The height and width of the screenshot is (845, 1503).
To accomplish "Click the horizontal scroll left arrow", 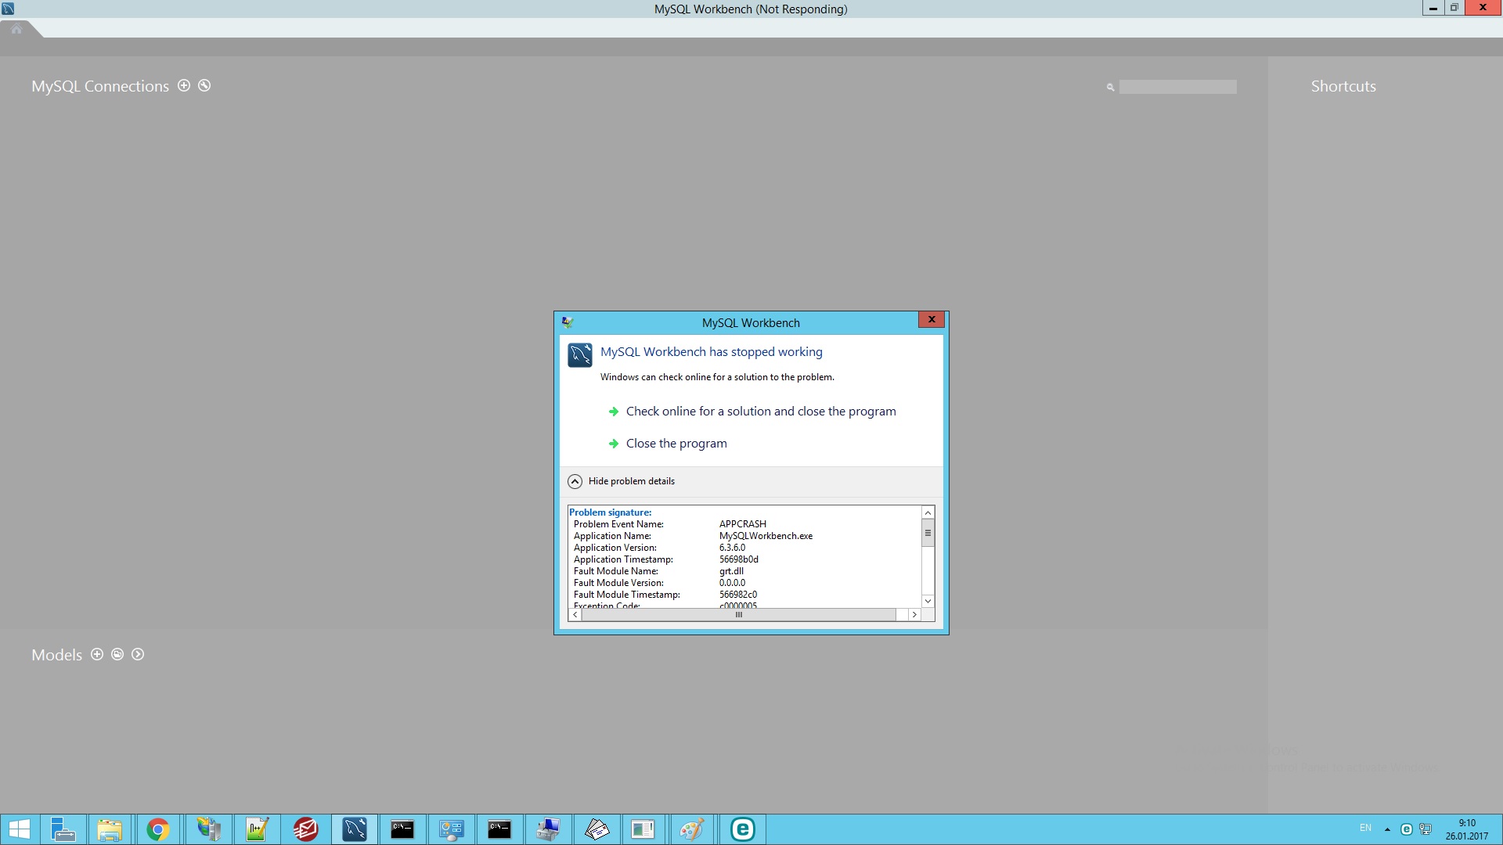I will [x=575, y=615].
